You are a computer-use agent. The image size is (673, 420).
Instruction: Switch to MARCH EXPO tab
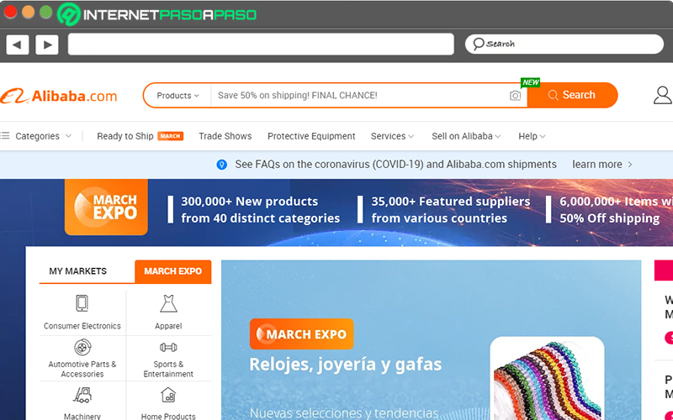tap(173, 271)
